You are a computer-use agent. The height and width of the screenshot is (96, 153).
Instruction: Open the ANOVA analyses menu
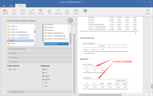23,11
